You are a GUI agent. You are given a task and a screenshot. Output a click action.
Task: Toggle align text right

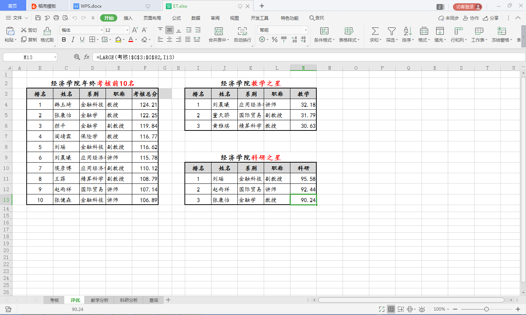(178, 39)
